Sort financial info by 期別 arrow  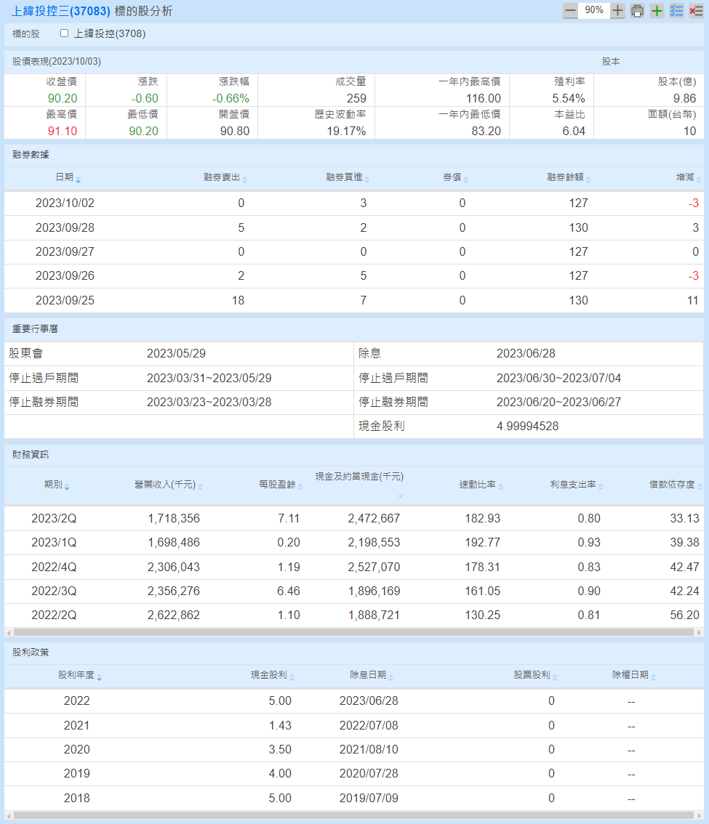click(x=67, y=487)
